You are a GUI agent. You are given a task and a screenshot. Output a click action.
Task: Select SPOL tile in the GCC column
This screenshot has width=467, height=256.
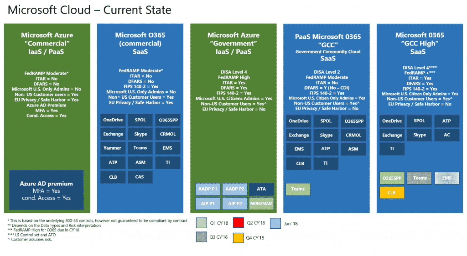tap(326, 121)
